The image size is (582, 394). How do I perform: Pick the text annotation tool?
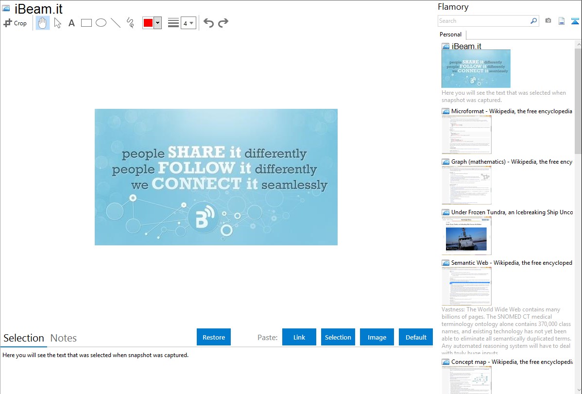[x=71, y=23]
